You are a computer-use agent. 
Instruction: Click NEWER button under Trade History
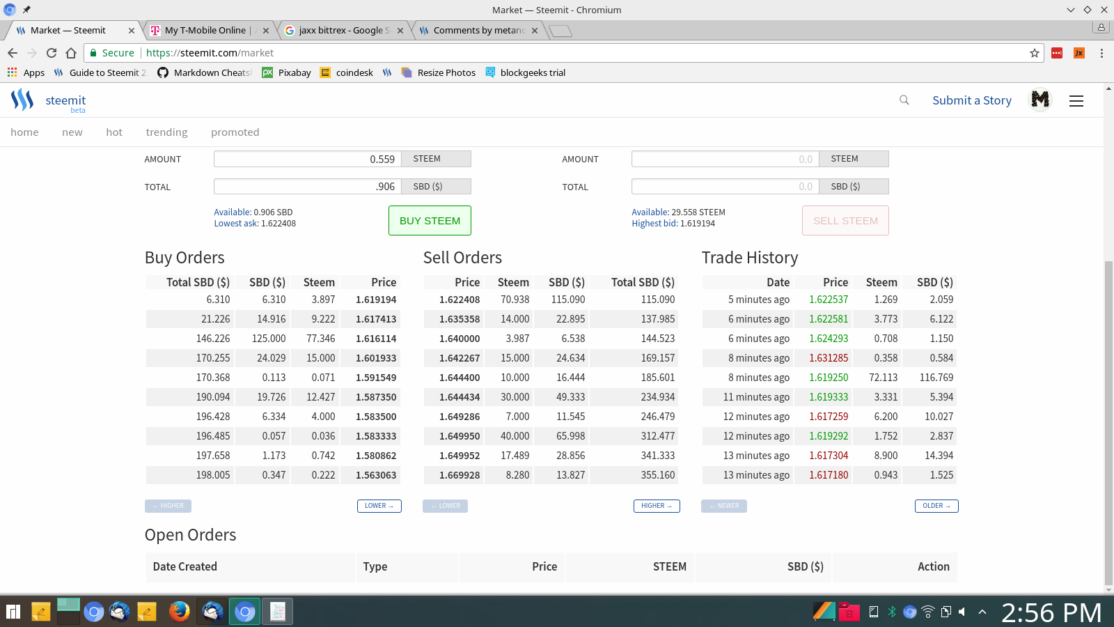(x=724, y=506)
